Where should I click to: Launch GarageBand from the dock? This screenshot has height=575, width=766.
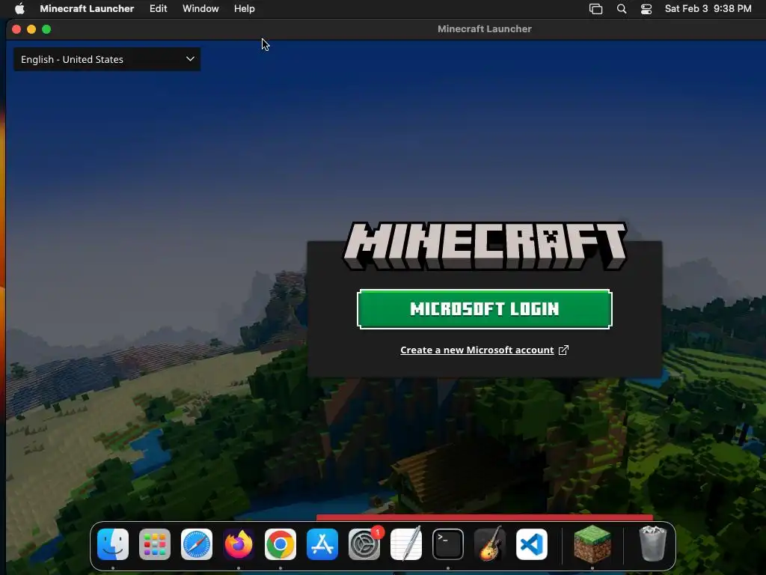pyautogui.click(x=490, y=544)
